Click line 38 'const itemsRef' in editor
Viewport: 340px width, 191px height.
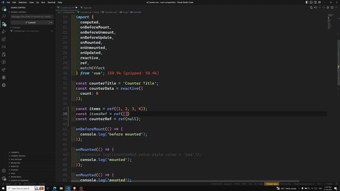click(103, 114)
